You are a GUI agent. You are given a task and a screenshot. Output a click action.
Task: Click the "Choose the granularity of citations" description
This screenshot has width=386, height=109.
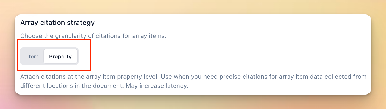[x=93, y=36]
